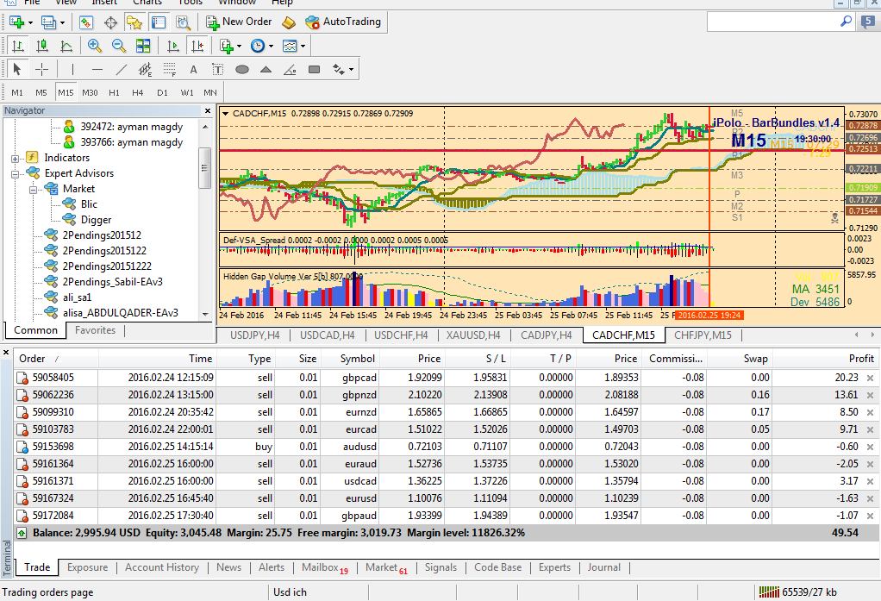The image size is (881, 601).
Task: Open Tile Windows chart layout
Action: 144,46
